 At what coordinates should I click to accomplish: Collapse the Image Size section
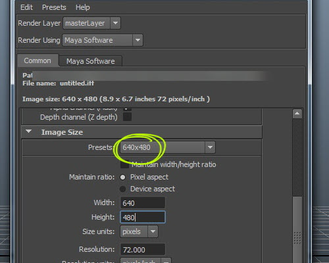click(x=28, y=131)
